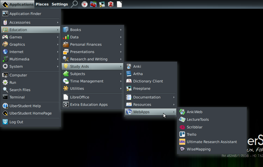Screen dimensions: 263x167
Task: Open Ultimate Research Assistant
Action: tap(212, 142)
